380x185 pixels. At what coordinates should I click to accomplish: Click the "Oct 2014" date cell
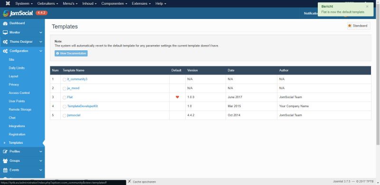234,115
